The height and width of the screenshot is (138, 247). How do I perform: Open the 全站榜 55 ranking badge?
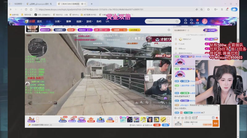pyautogui.click(x=119, y=30)
